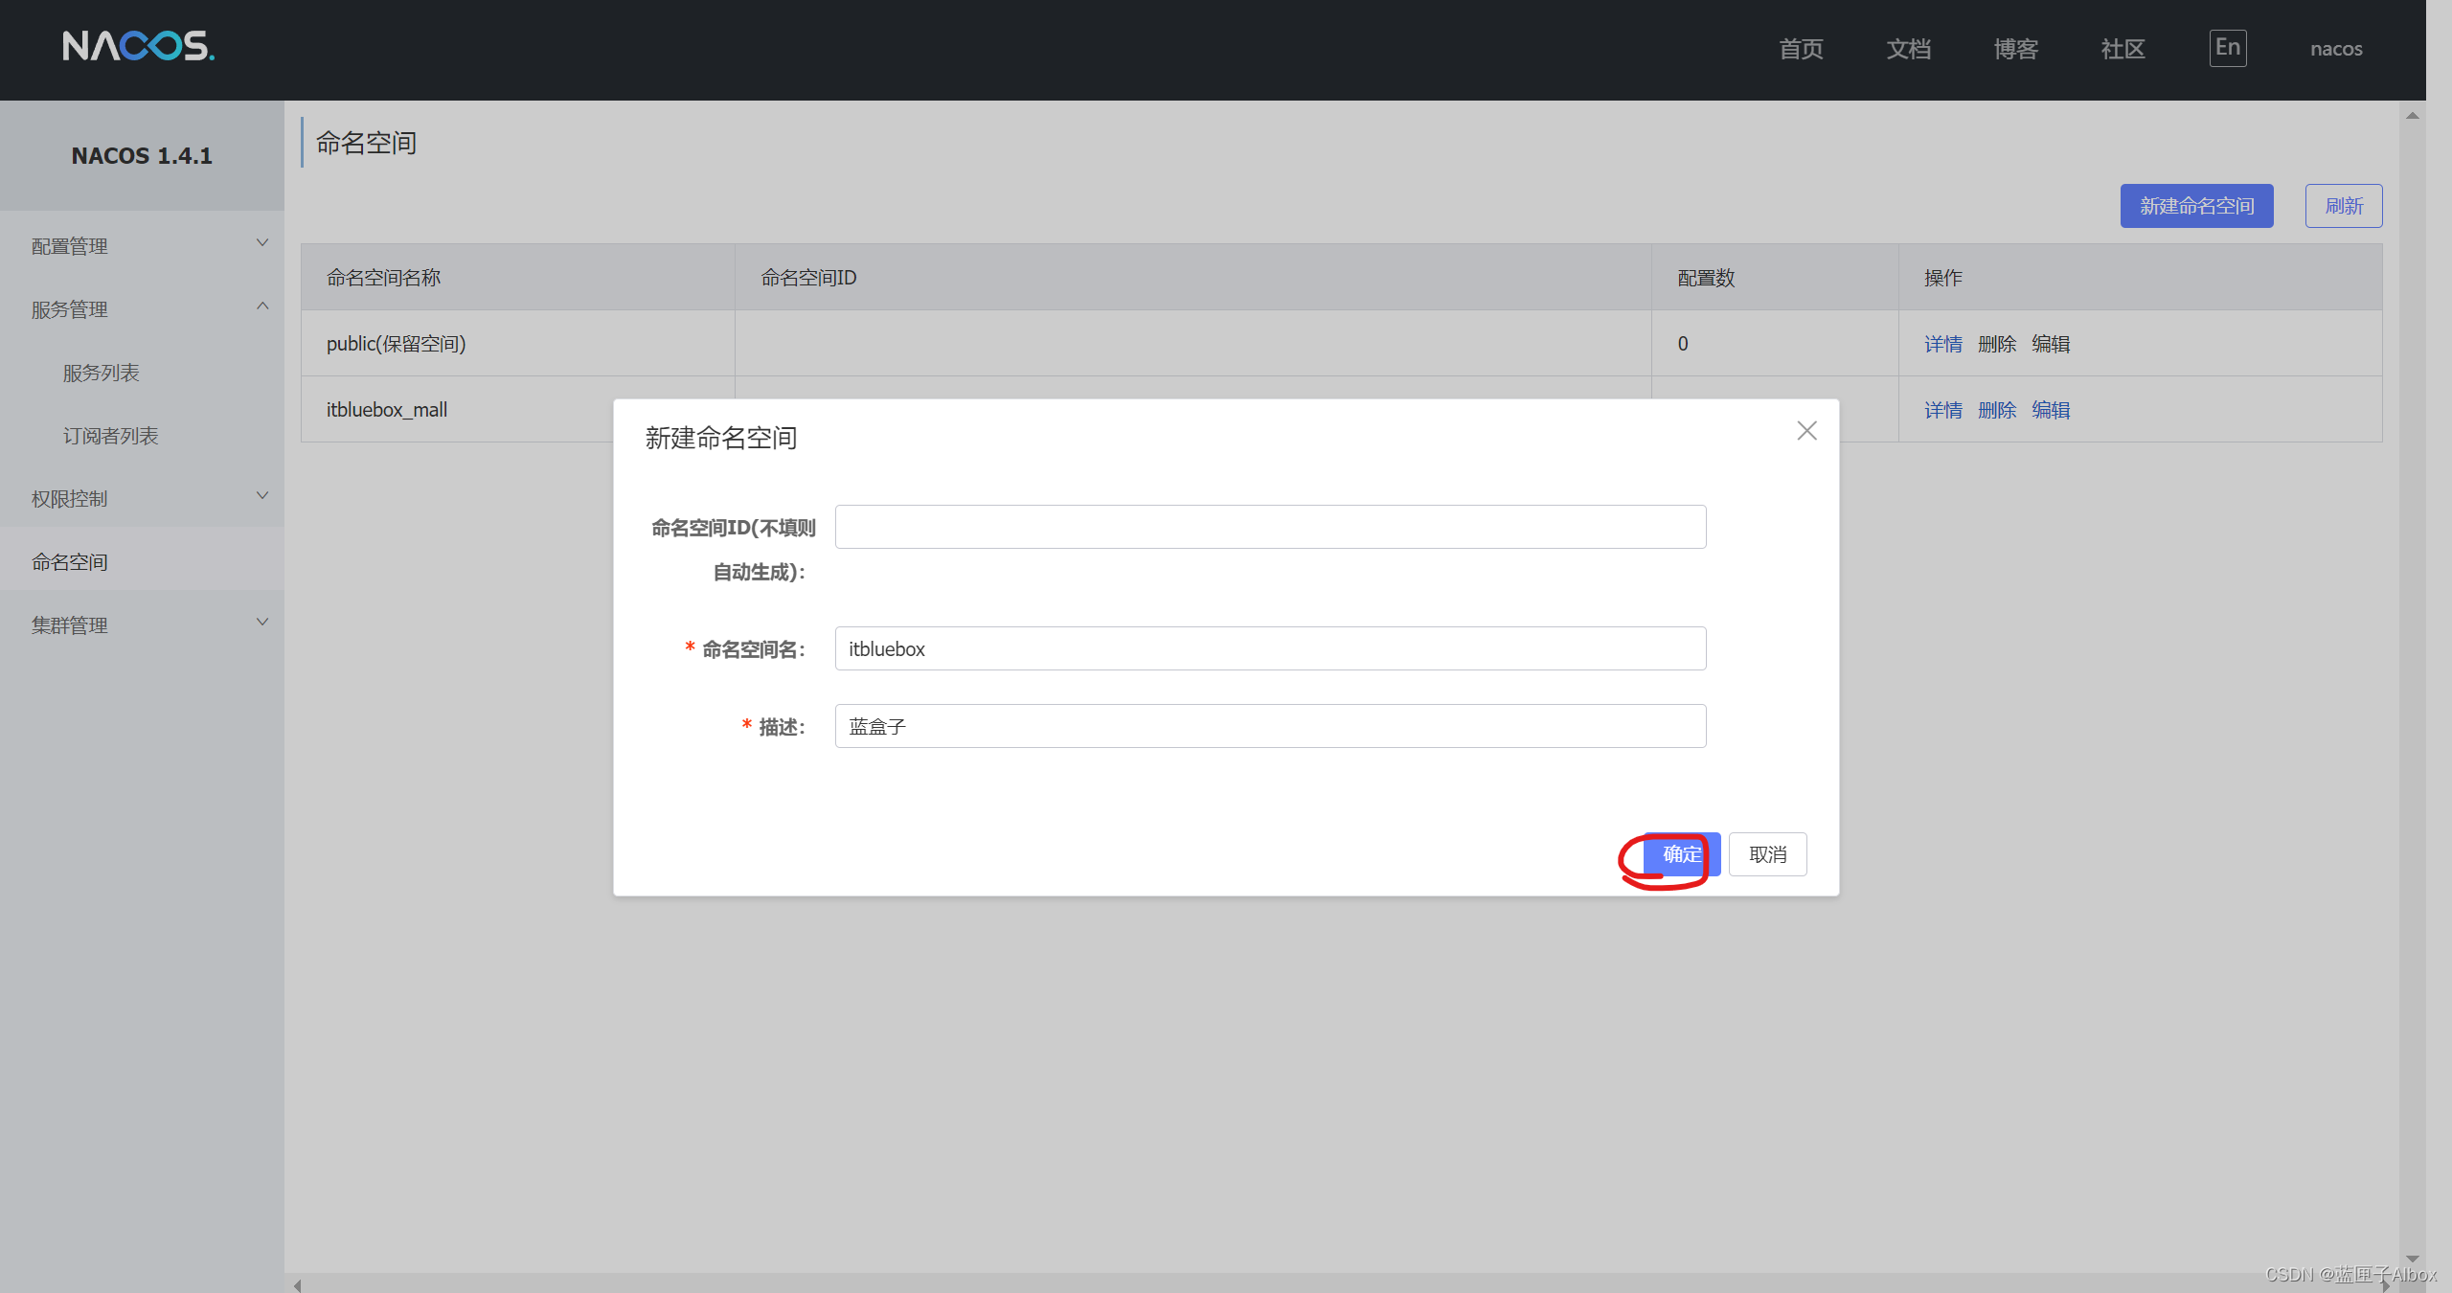Screen dimensions: 2452x1293
Task: Expand the 集群管理 sidebar menu
Action: pos(142,625)
